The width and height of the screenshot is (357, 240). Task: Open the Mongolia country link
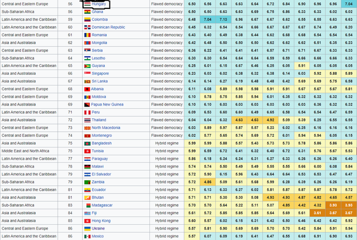point(99,42)
